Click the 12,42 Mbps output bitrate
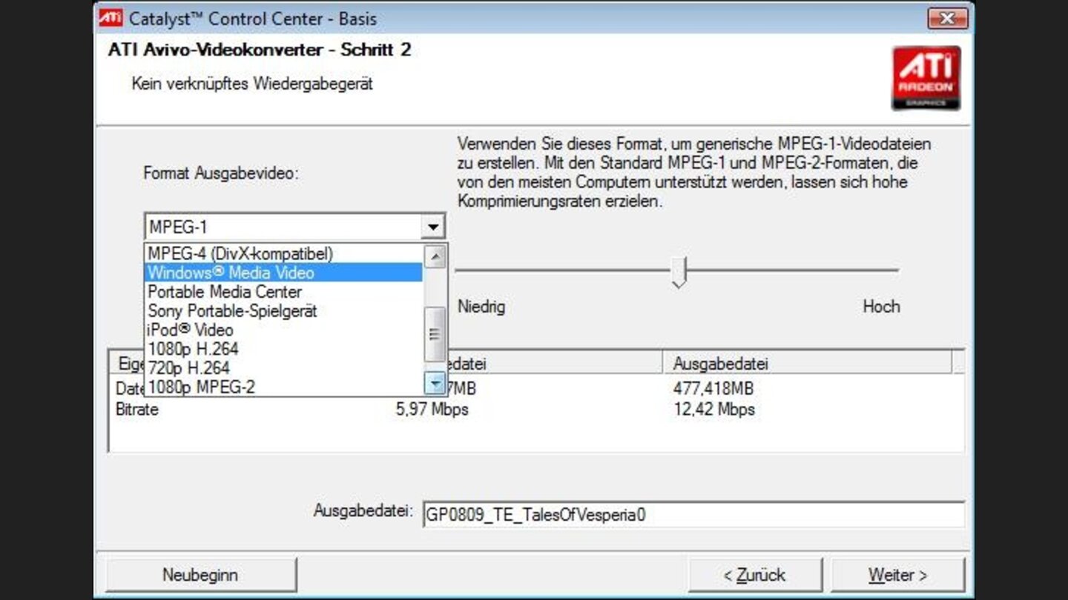Screen dimensions: 1068x600 click(713, 409)
